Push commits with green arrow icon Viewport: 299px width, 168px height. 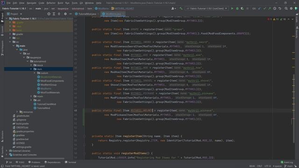[270, 8]
